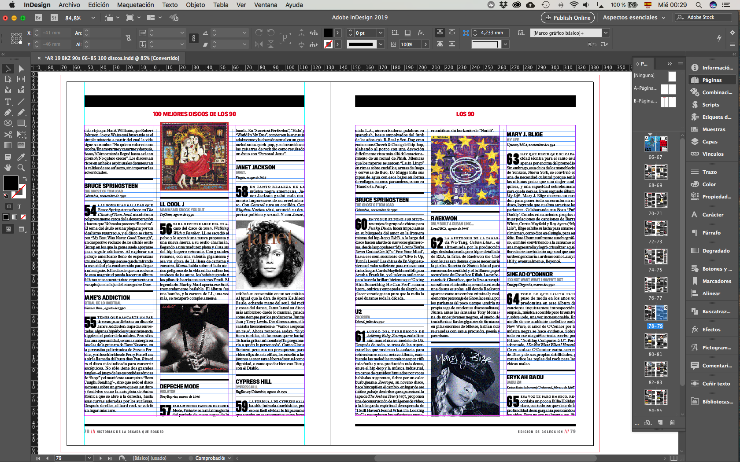Open the Capas panel
The width and height of the screenshot is (740, 462).
click(712, 142)
